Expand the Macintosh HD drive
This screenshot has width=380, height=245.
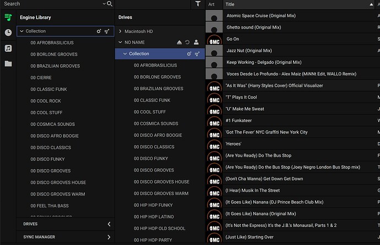tap(120, 31)
